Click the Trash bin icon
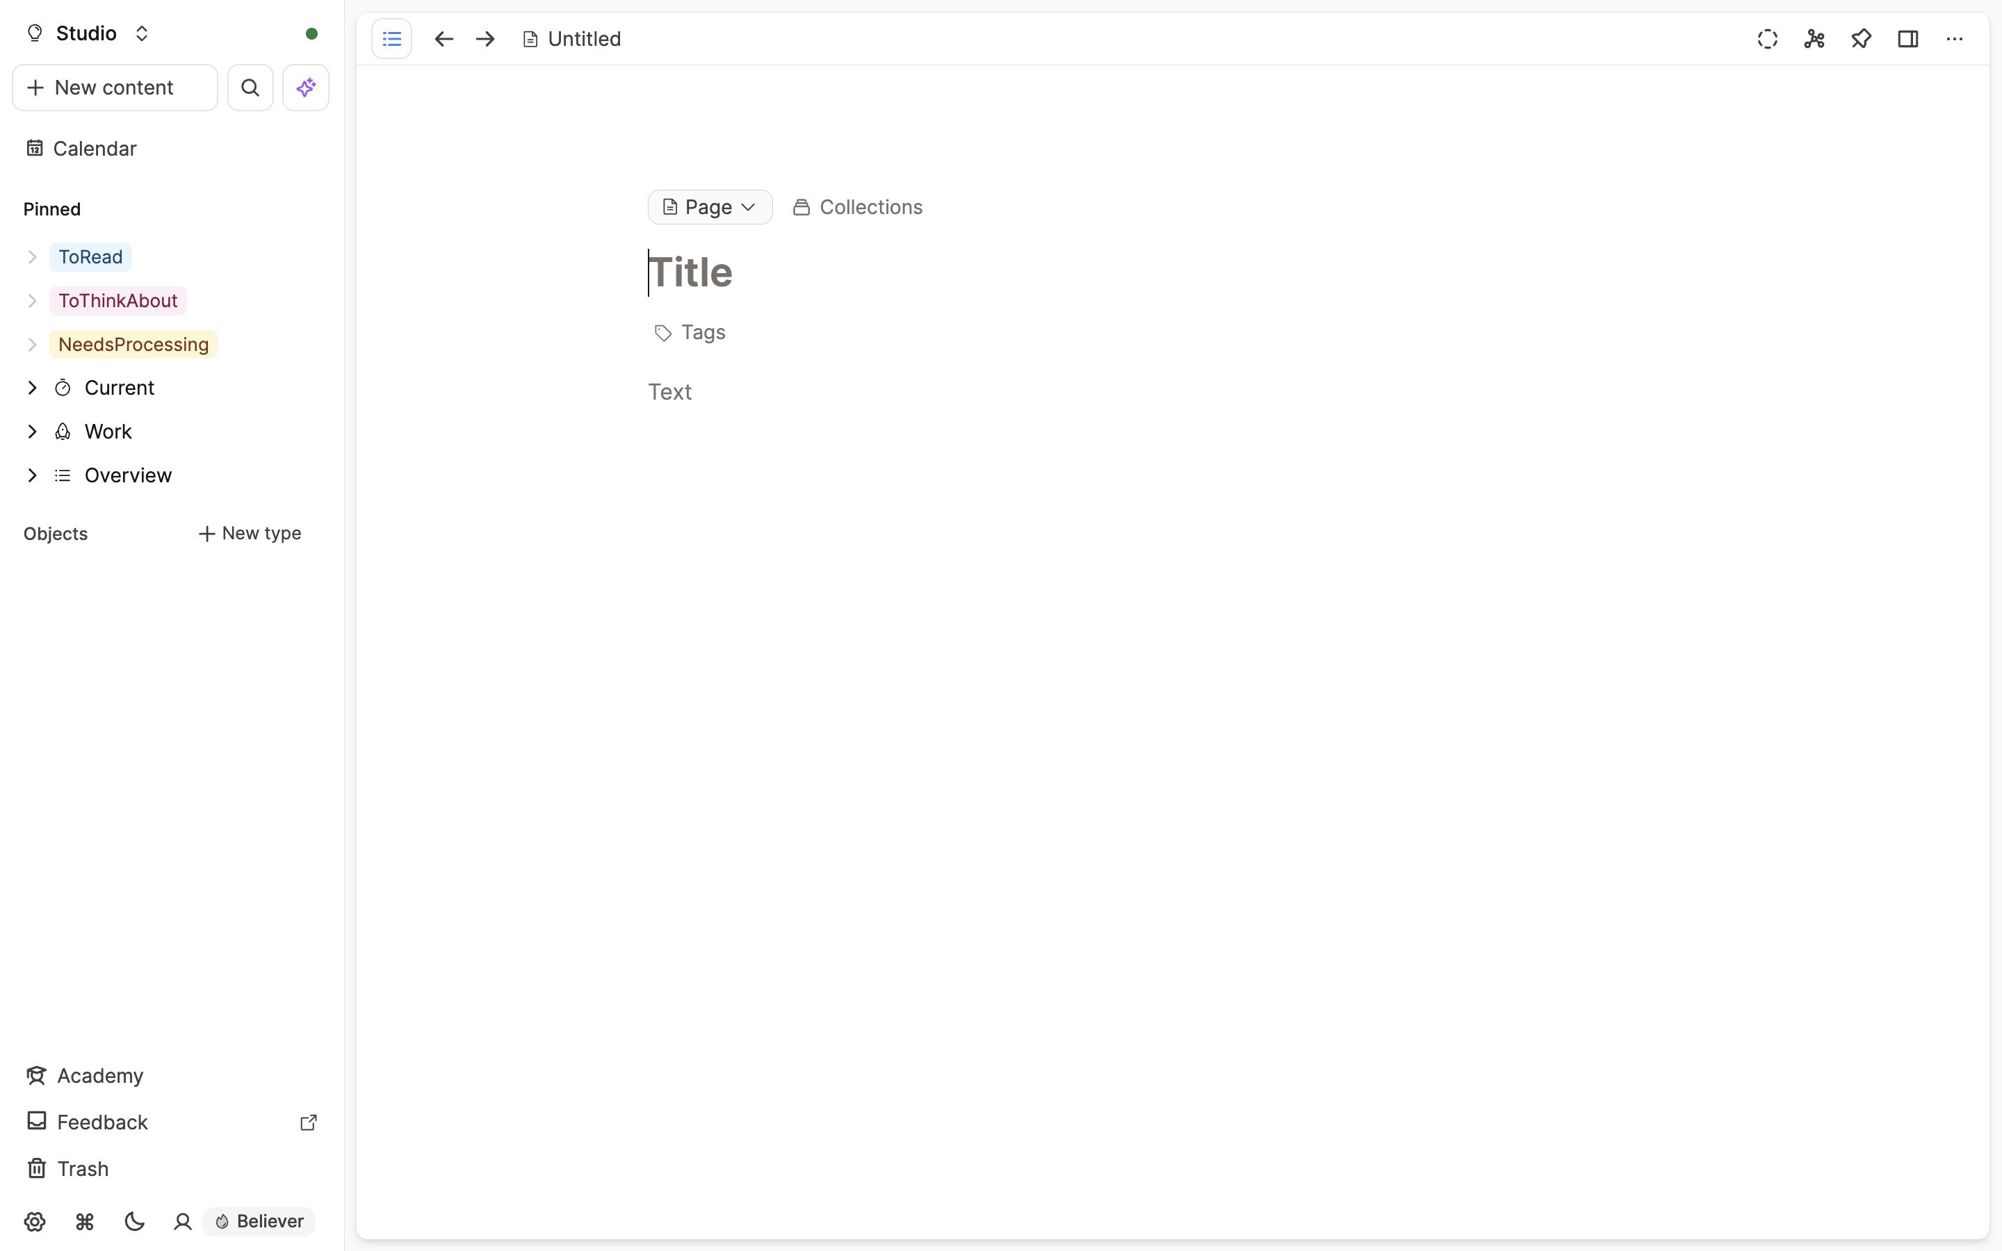The image size is (2002, 1251). (x=36, y=1168)
